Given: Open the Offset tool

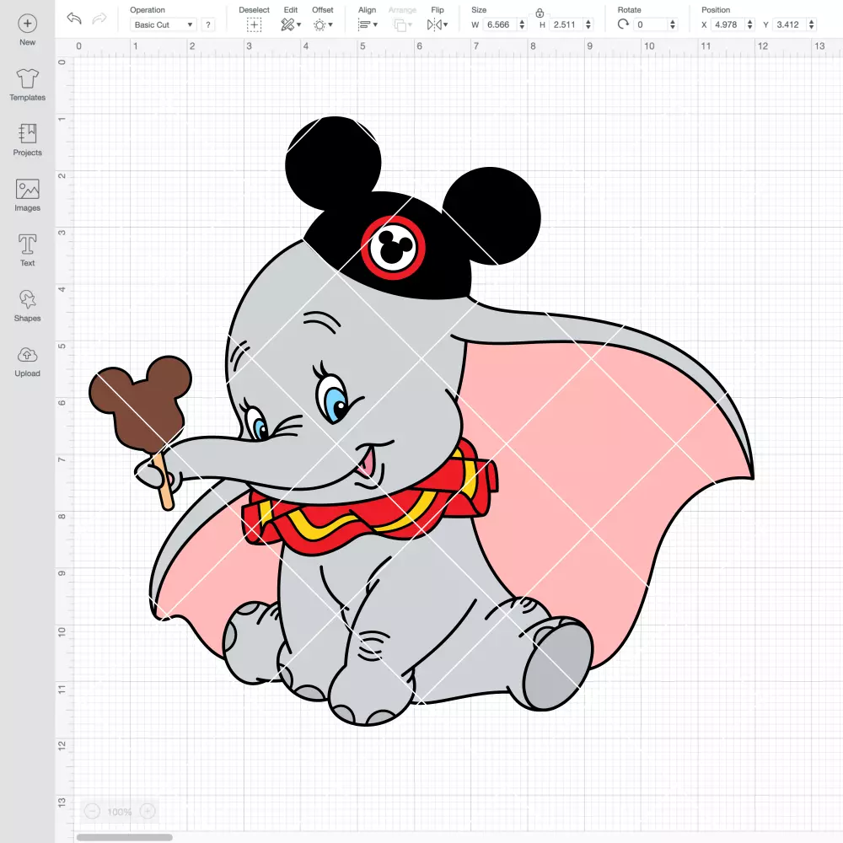Looking at the screenshot, I should (x=323, y=24).
